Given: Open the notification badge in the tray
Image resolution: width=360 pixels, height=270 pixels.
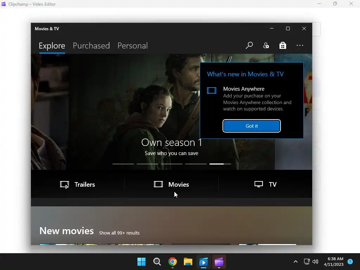Looking at the screenshot, I should click(350, 262).
